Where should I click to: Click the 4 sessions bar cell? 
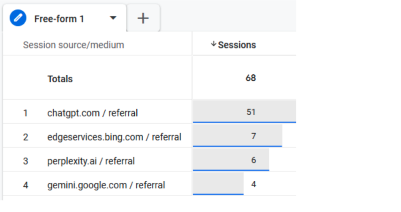pyautogui.click(x=245, y=184)
